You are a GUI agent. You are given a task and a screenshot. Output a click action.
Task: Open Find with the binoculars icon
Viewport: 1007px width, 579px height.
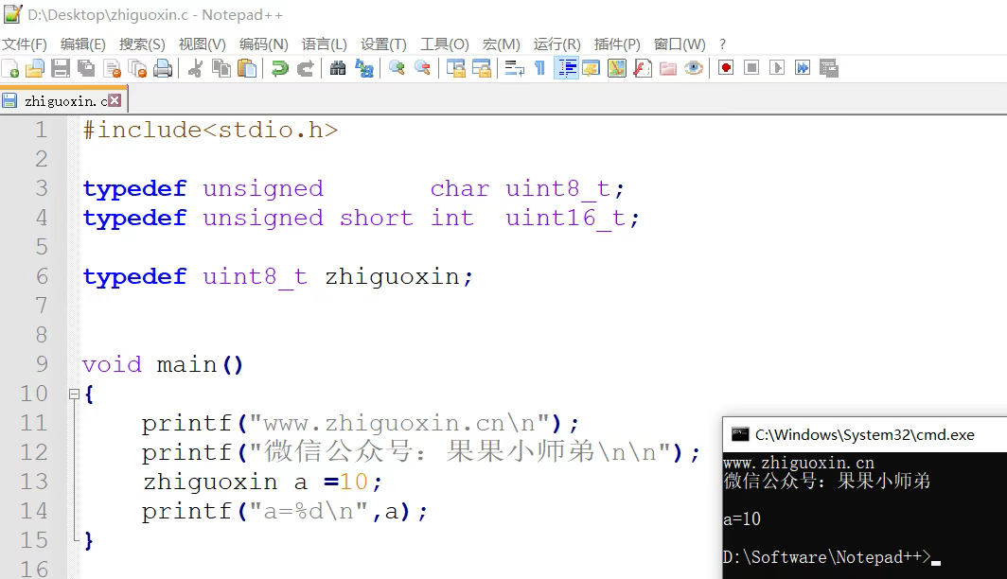tap(338, 68)
